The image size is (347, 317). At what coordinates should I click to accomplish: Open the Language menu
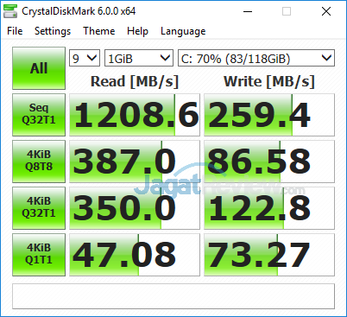(183, 31)
